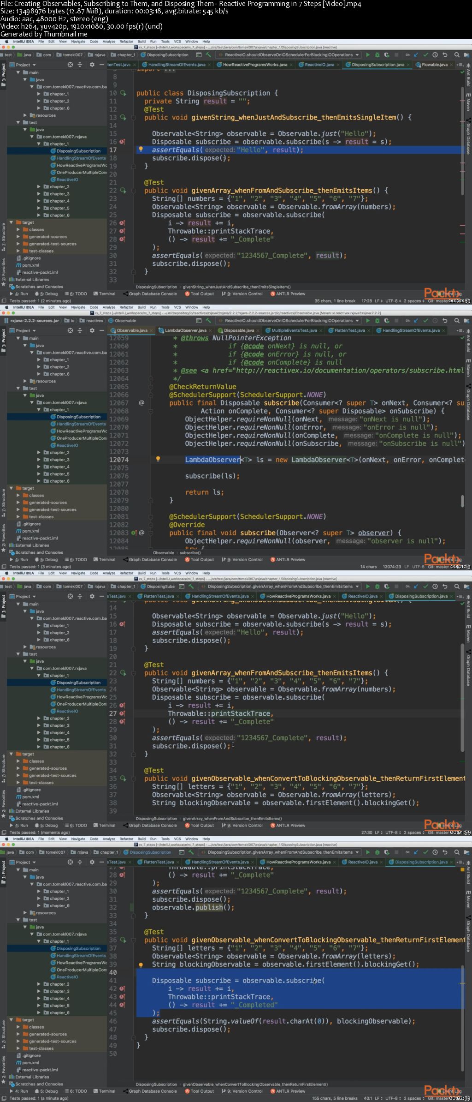This screenshot has height=1102, width=472.
Task: Open VCS menu in 00:01:19 frame
Action: coord(177,307)
